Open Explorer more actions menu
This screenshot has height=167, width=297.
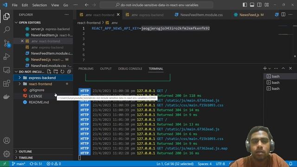66,14
